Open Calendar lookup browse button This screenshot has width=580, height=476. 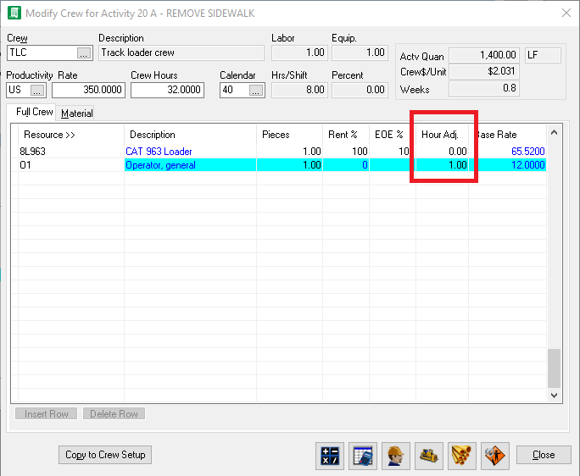pyautogui.click(x=255, y=90)
